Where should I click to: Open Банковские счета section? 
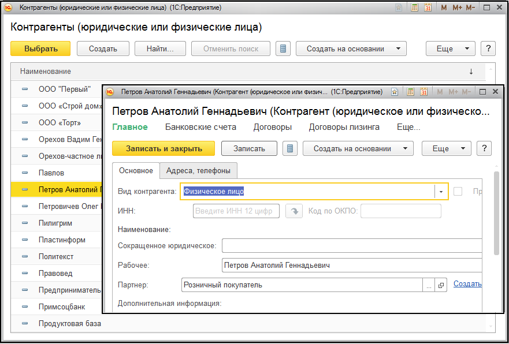200,127
